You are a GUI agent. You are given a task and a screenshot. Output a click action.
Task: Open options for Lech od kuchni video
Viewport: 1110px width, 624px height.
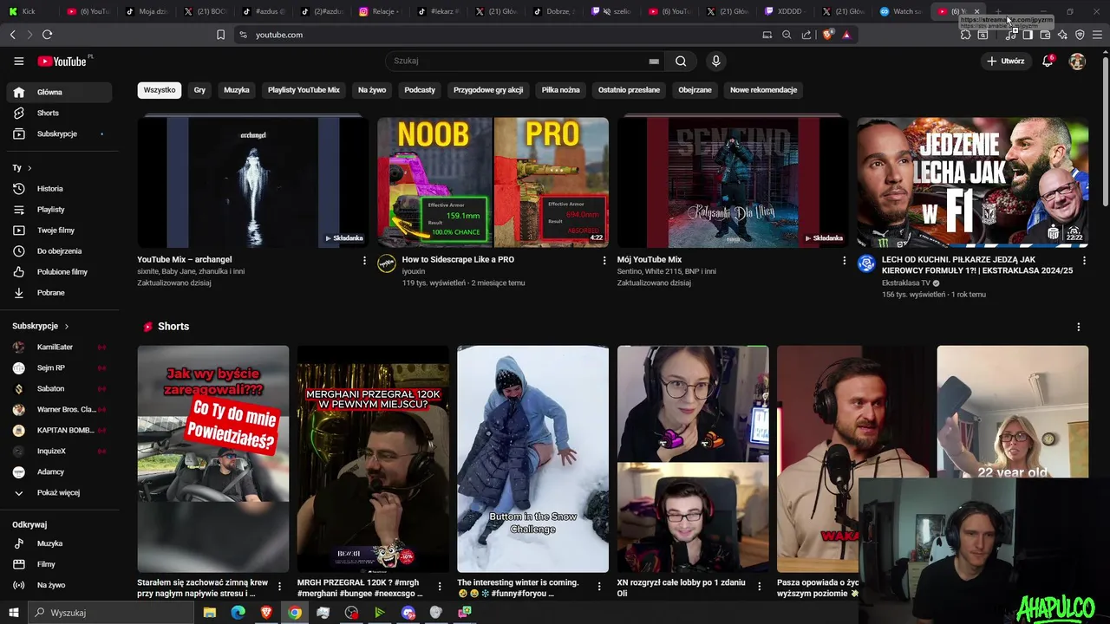click(1084, 260)
